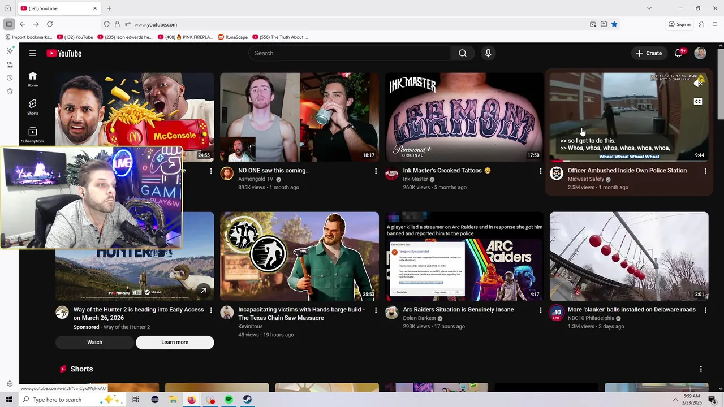Open the RuneScape bookmark
Image resolution: width=724 pixels, height=407 pixels.
232,37
